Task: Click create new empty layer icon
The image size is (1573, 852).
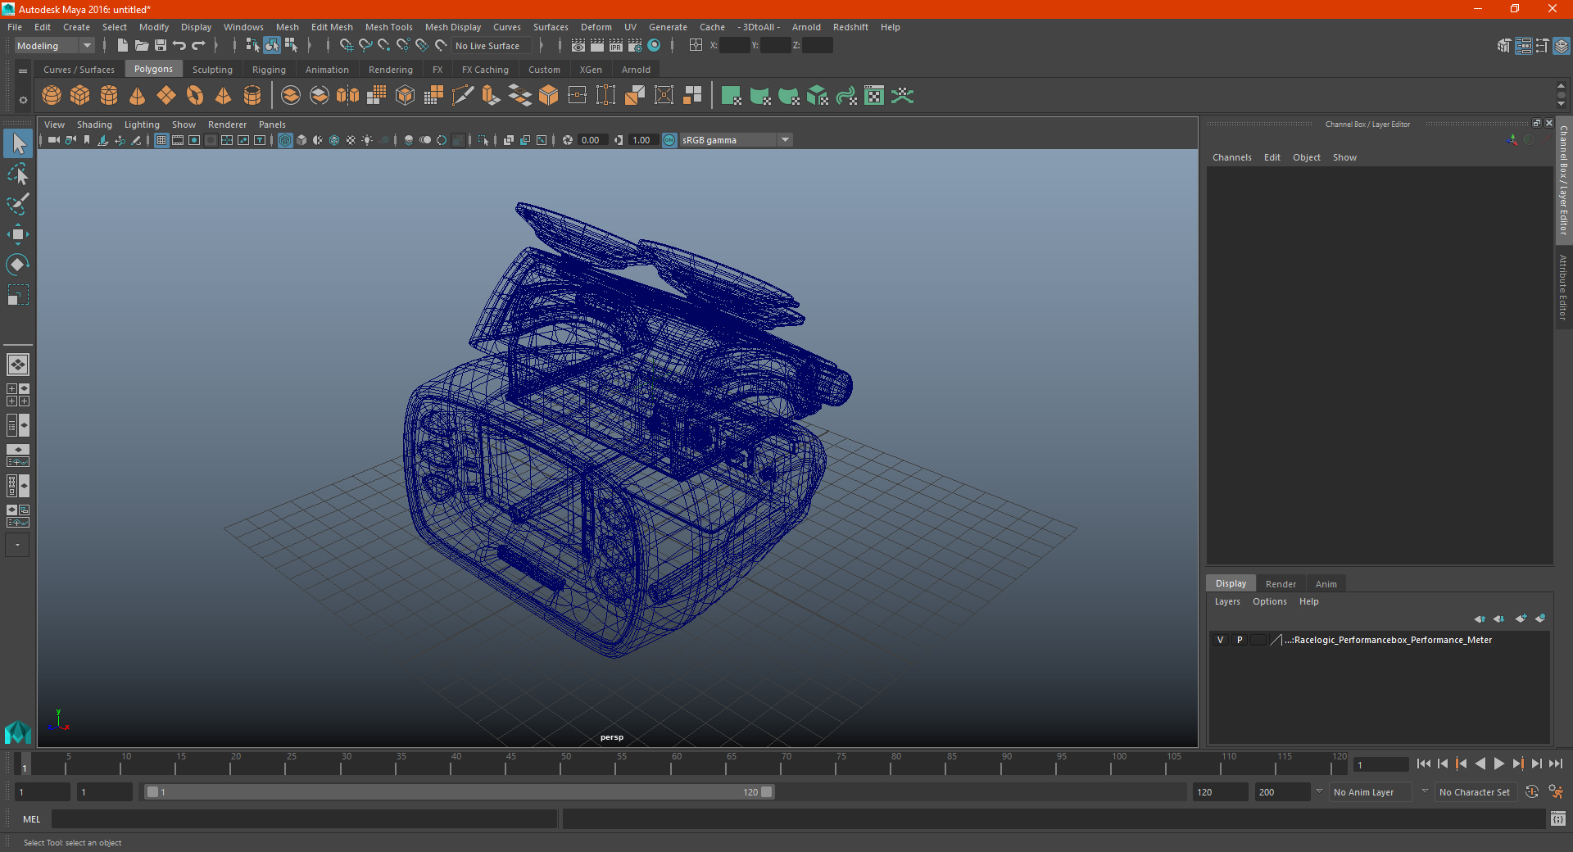Action: pos(1521,619)
